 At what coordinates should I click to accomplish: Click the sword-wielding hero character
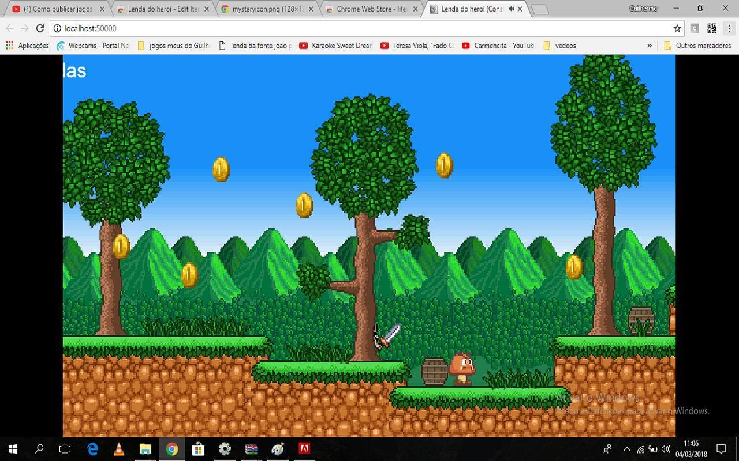coord(386,336)
